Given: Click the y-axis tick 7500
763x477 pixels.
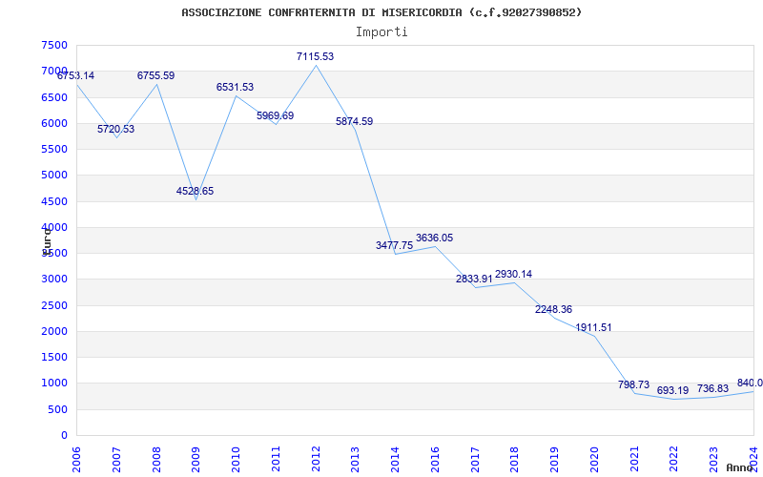Looking at the screenshot, I should click(54, 45).
